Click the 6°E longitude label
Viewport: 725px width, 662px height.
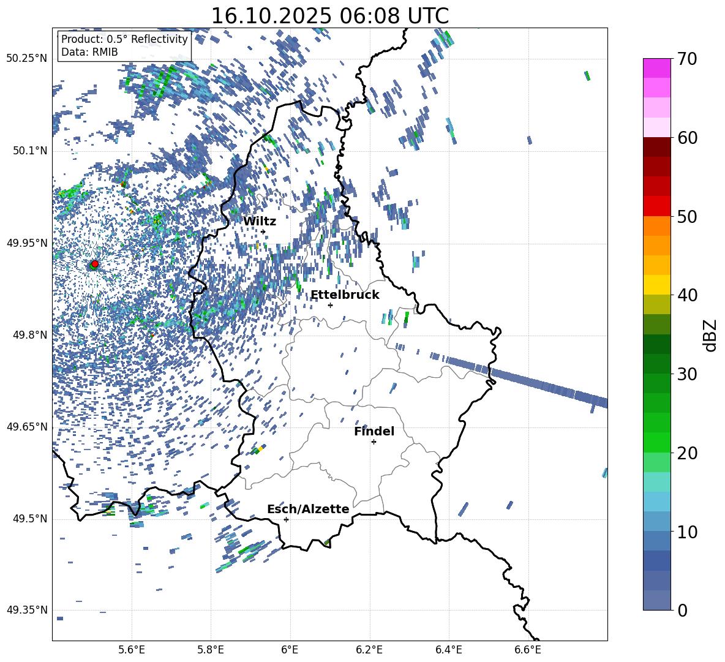[290, 650]
